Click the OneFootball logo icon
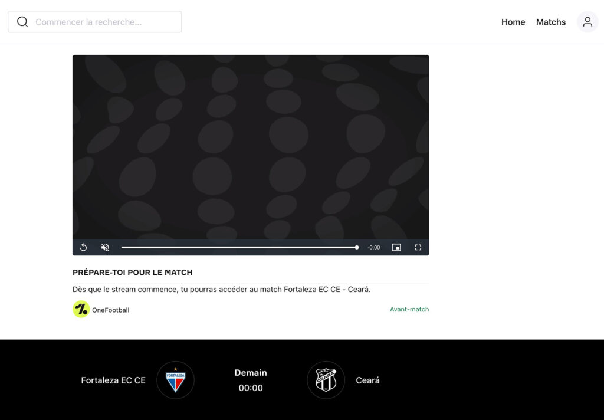 pos(81,309)
